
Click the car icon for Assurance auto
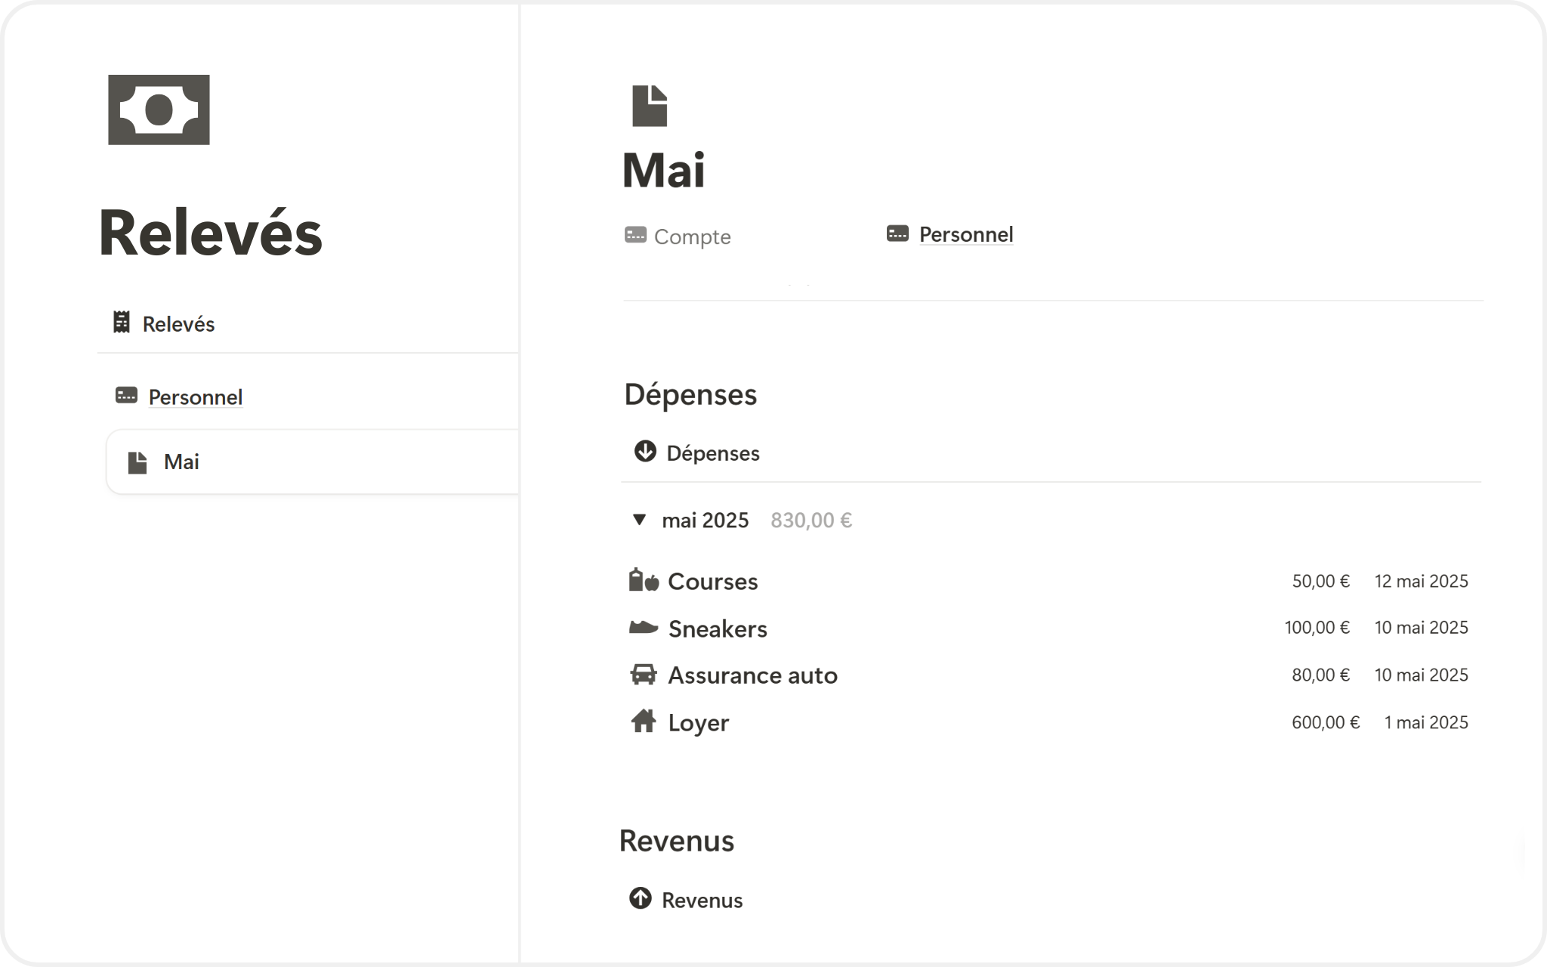644,674
